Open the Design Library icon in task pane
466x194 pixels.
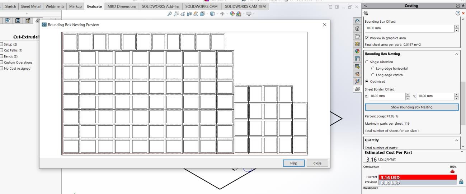coord(357,29)
